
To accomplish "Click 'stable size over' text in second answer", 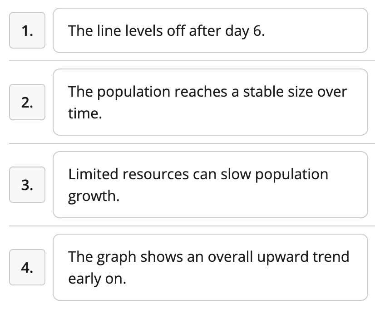I will tap(295, 92).
